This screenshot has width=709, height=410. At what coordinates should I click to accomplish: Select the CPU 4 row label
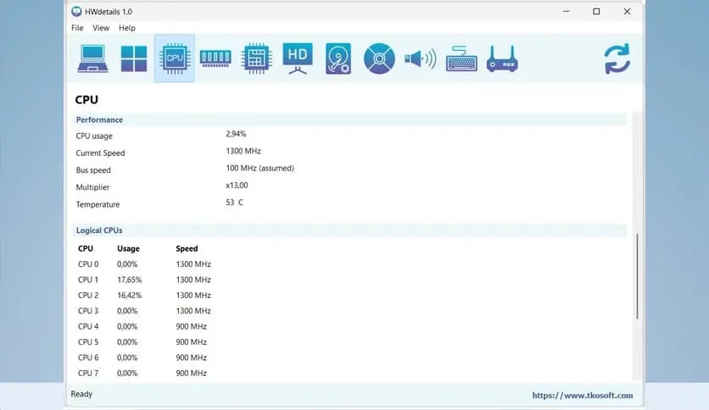pyautogui.click(x=88, y=326)
